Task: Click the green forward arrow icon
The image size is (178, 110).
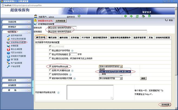Action: [131, 16]
